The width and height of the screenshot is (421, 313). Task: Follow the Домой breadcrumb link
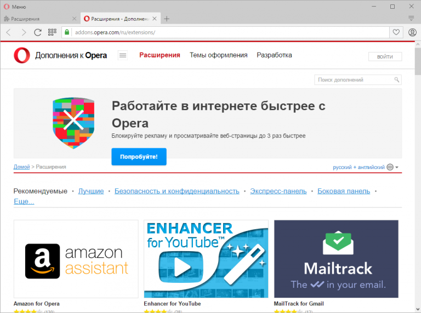[x=21, y=167]
